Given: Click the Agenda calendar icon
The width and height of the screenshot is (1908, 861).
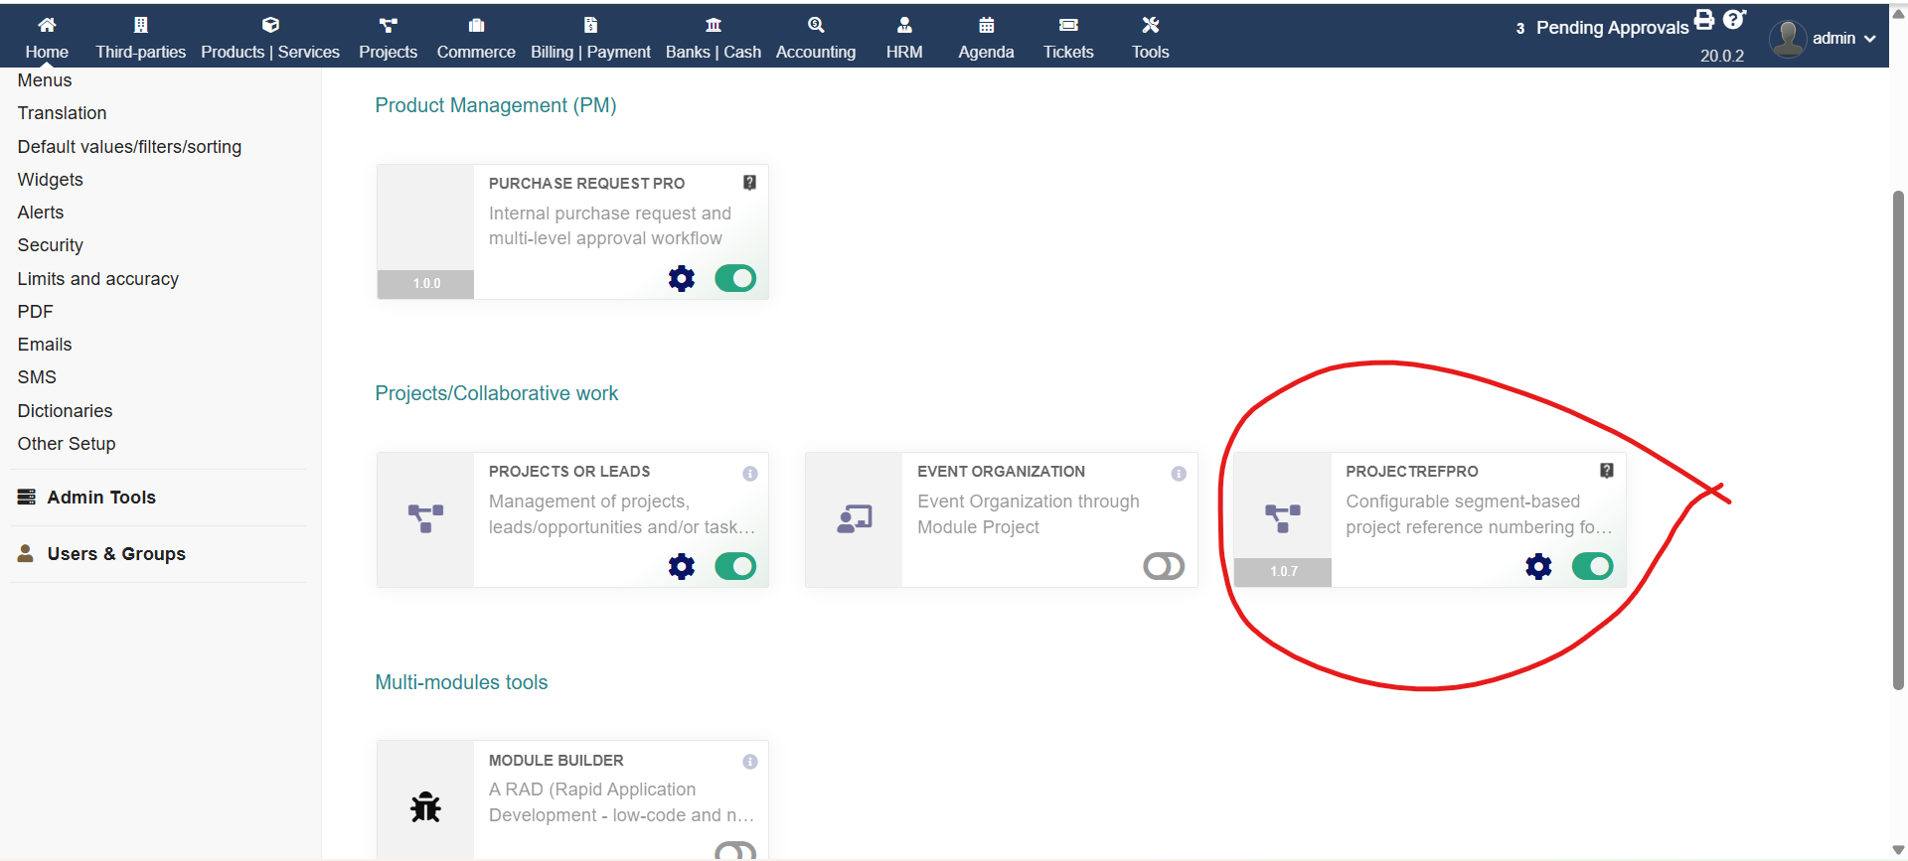Looking at the screenshot, I should (986, 25).
